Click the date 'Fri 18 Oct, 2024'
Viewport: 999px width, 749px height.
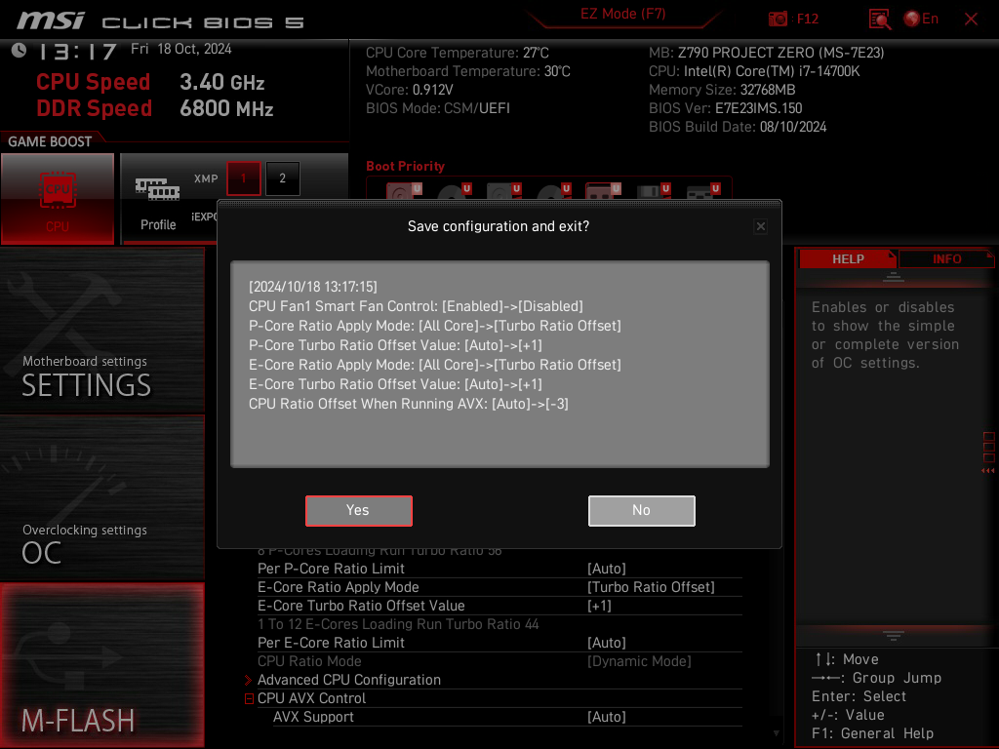pos(180,49)
